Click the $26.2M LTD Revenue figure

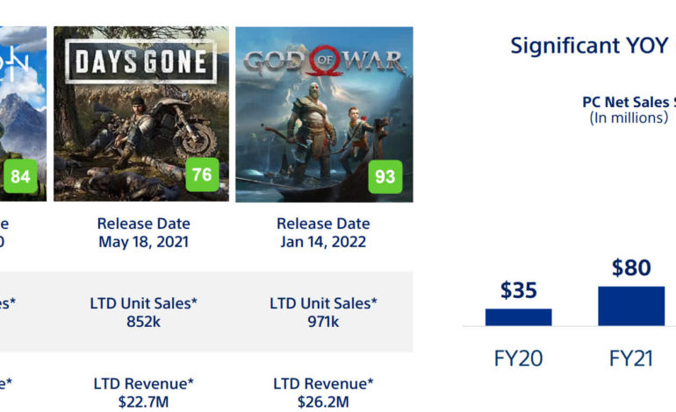pos(323,401)
